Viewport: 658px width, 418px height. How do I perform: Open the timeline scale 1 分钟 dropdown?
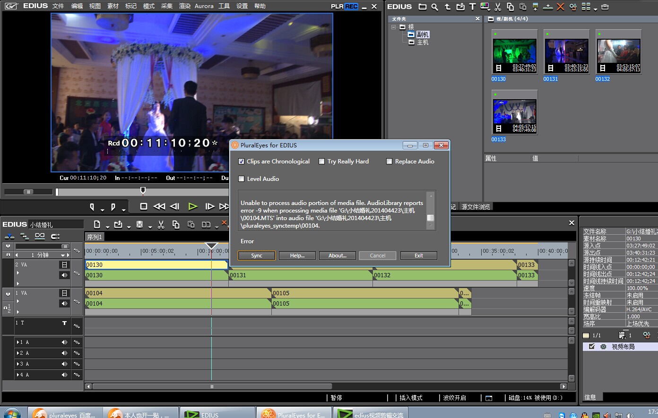(63, 255)
